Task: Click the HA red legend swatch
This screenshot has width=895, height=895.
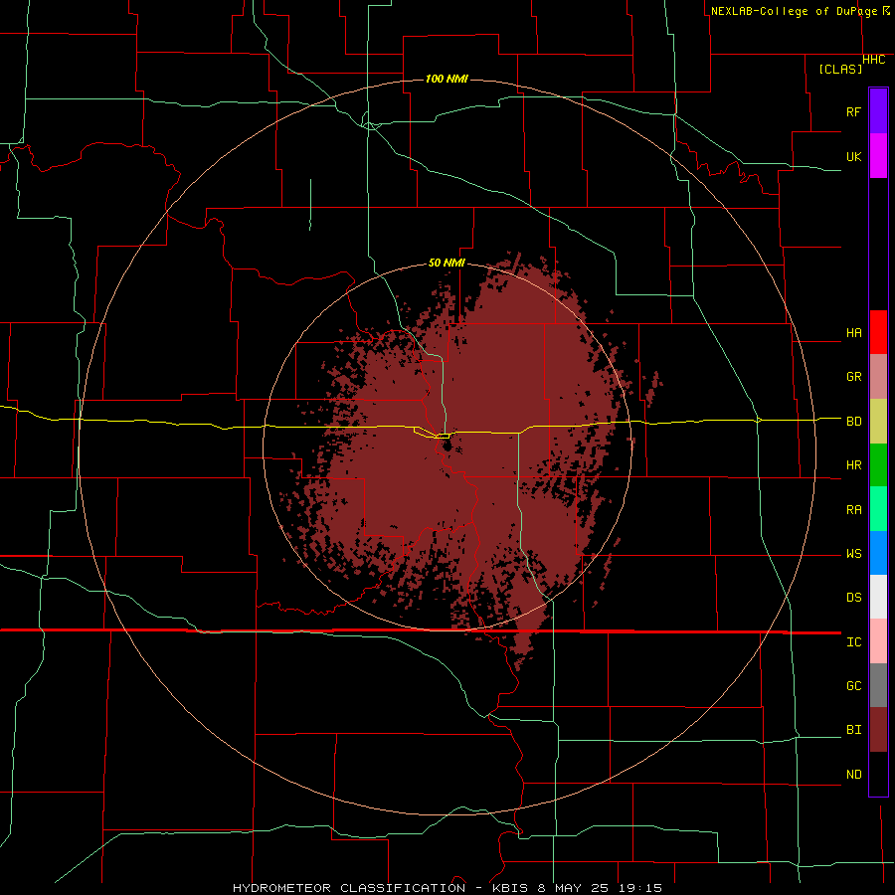Action: pos(878,332)
